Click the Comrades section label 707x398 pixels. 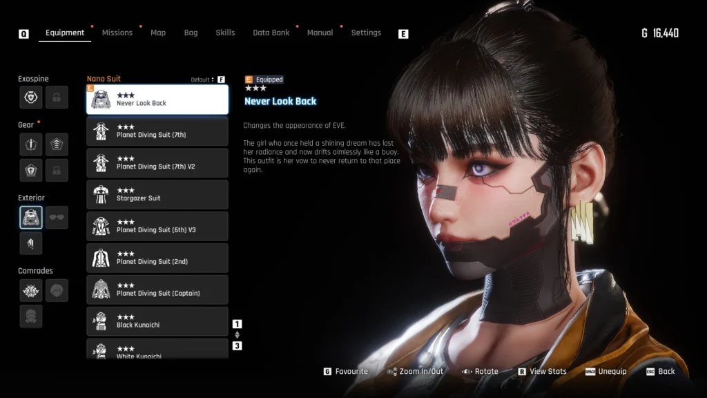[x=35, y=271]
